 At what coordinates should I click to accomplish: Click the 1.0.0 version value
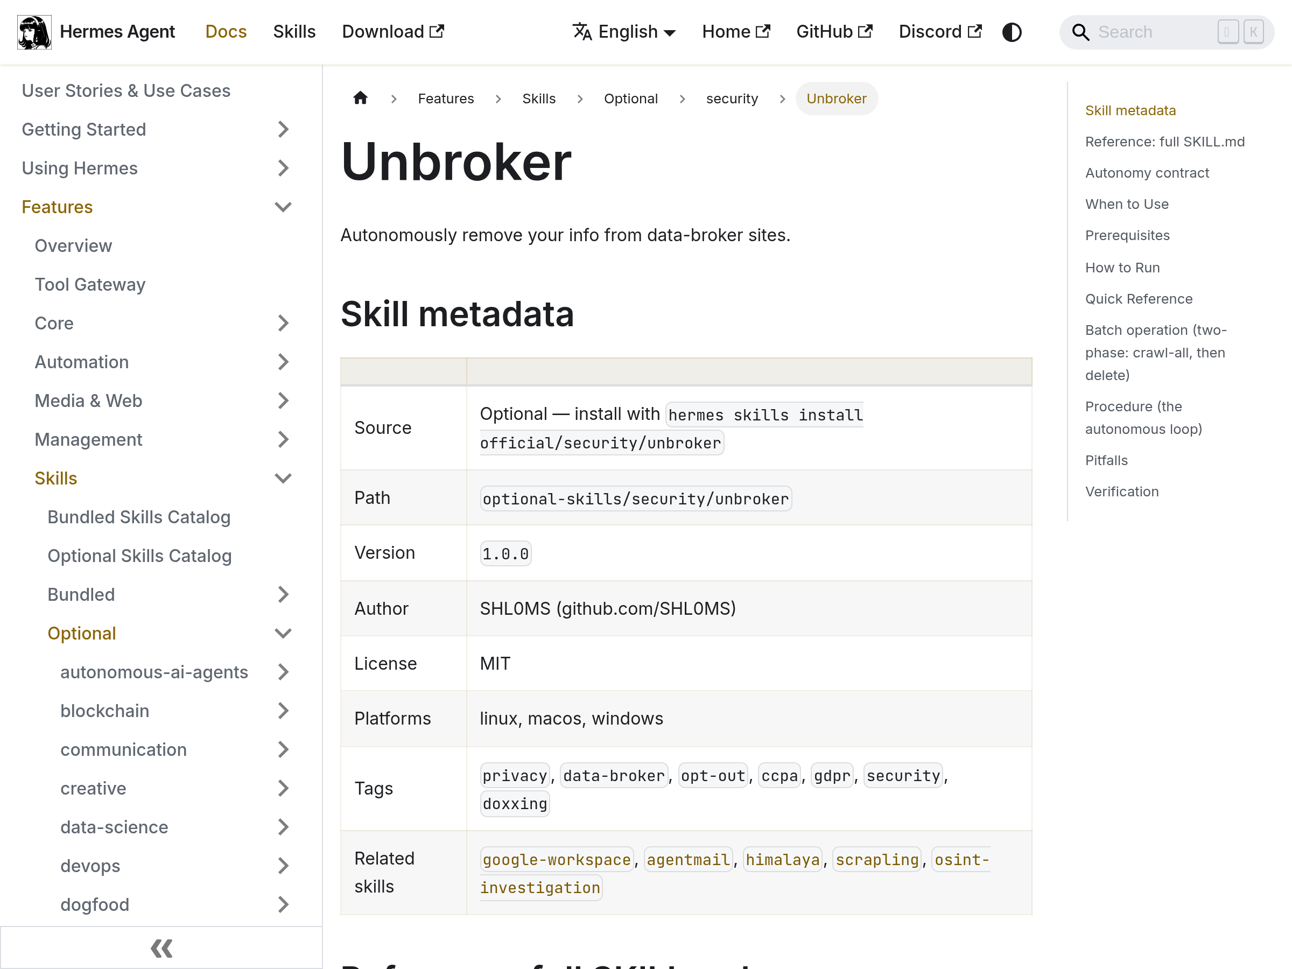[505, 553]
